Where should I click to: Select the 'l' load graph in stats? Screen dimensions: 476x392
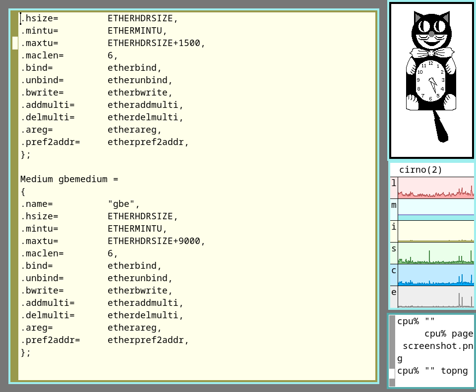pyautogui.click(x=435, y=188)
